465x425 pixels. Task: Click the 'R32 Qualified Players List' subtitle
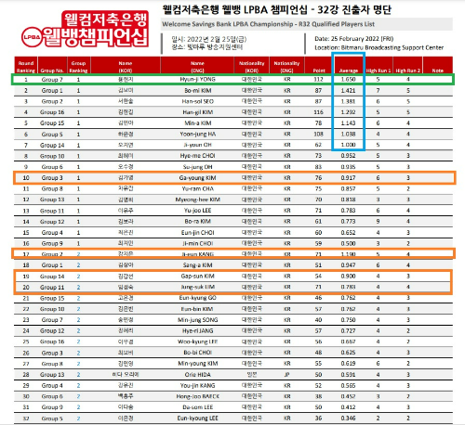337,24
